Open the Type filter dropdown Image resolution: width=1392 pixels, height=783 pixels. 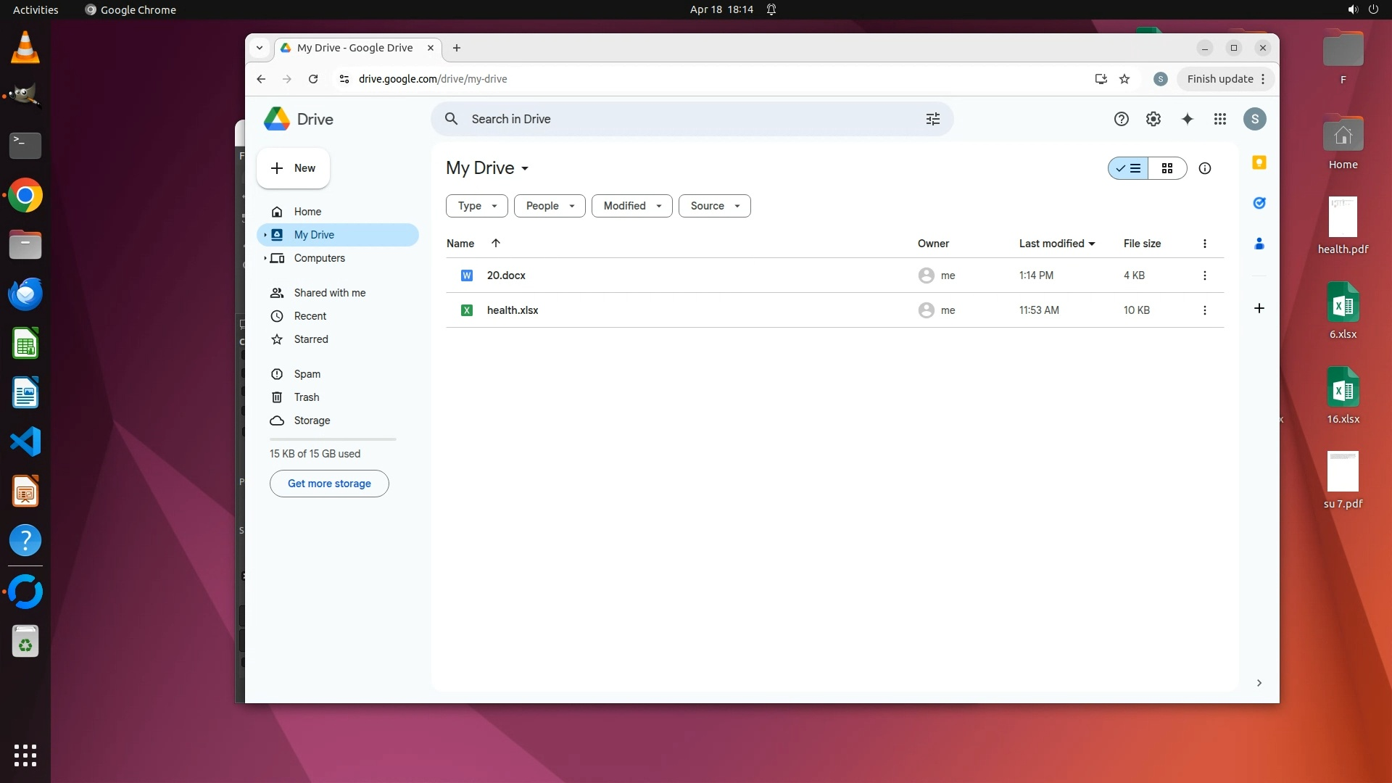pyautogui.click(x=476, y=206)
